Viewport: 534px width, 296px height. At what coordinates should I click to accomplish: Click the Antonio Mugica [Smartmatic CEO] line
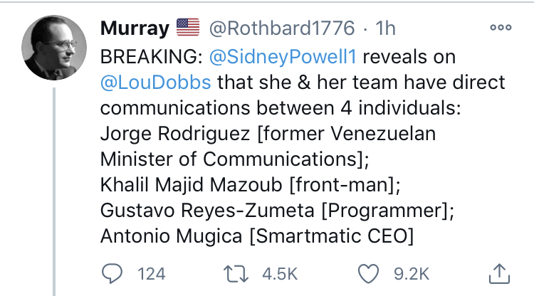(257, 236)
